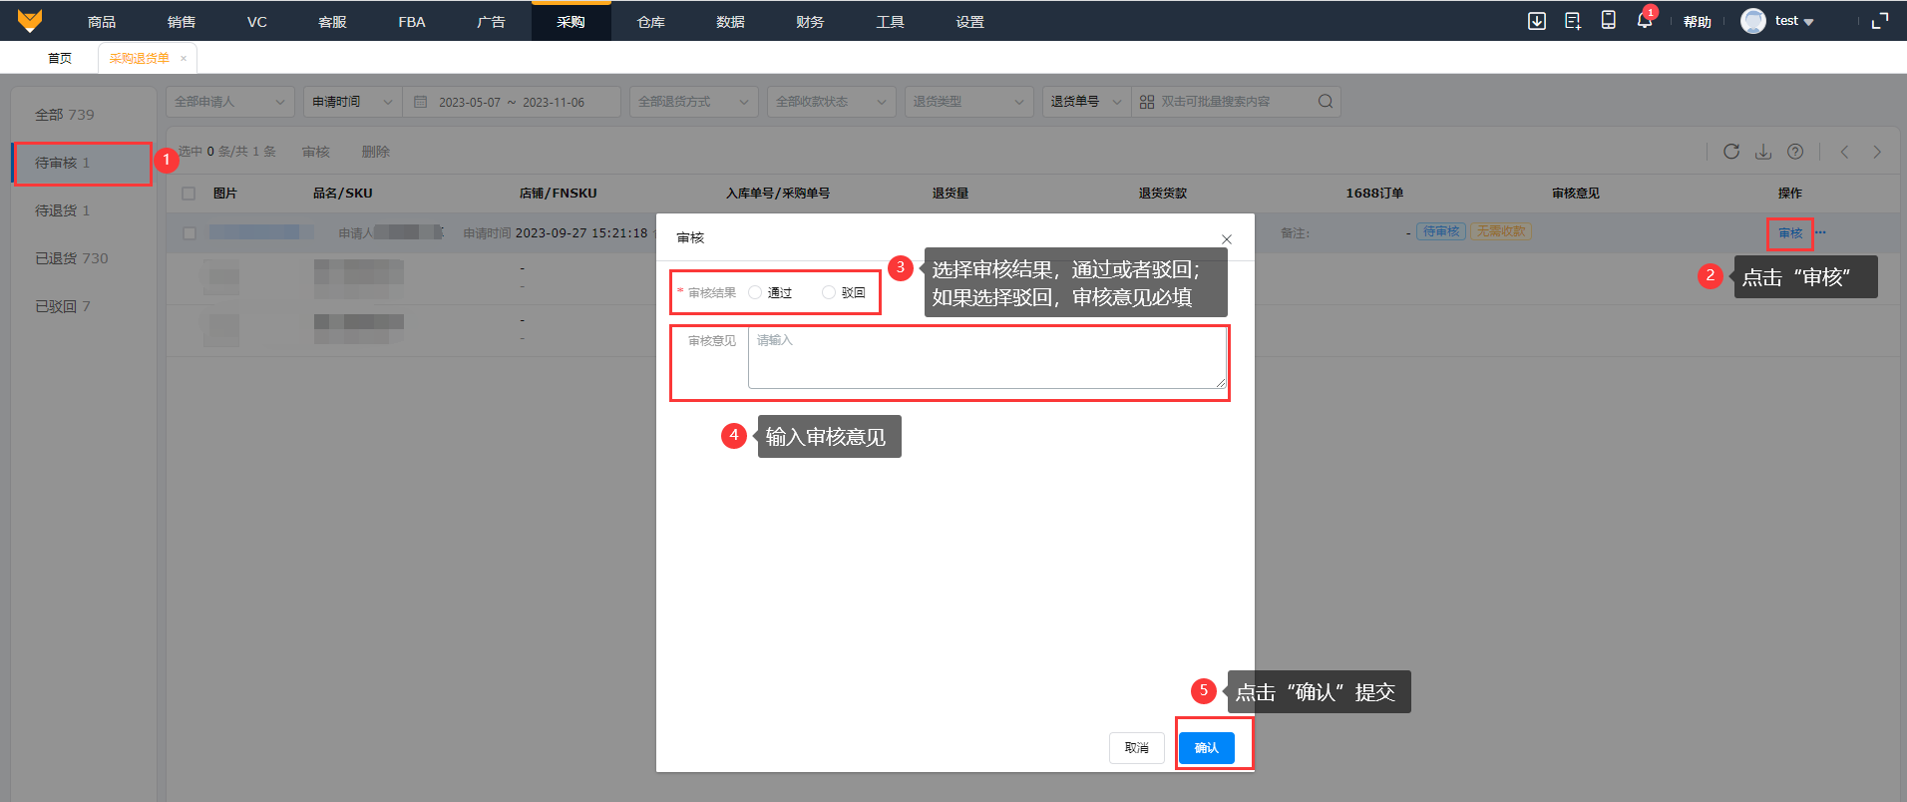The width and height of the screenshot is (1907, 802).
Task: Click the 取消 button in dialog
Action: (x=1136, y=748)
